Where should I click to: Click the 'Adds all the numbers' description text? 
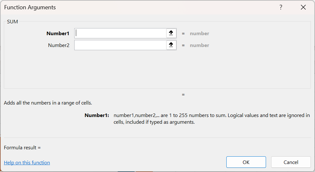coord(48,103)
